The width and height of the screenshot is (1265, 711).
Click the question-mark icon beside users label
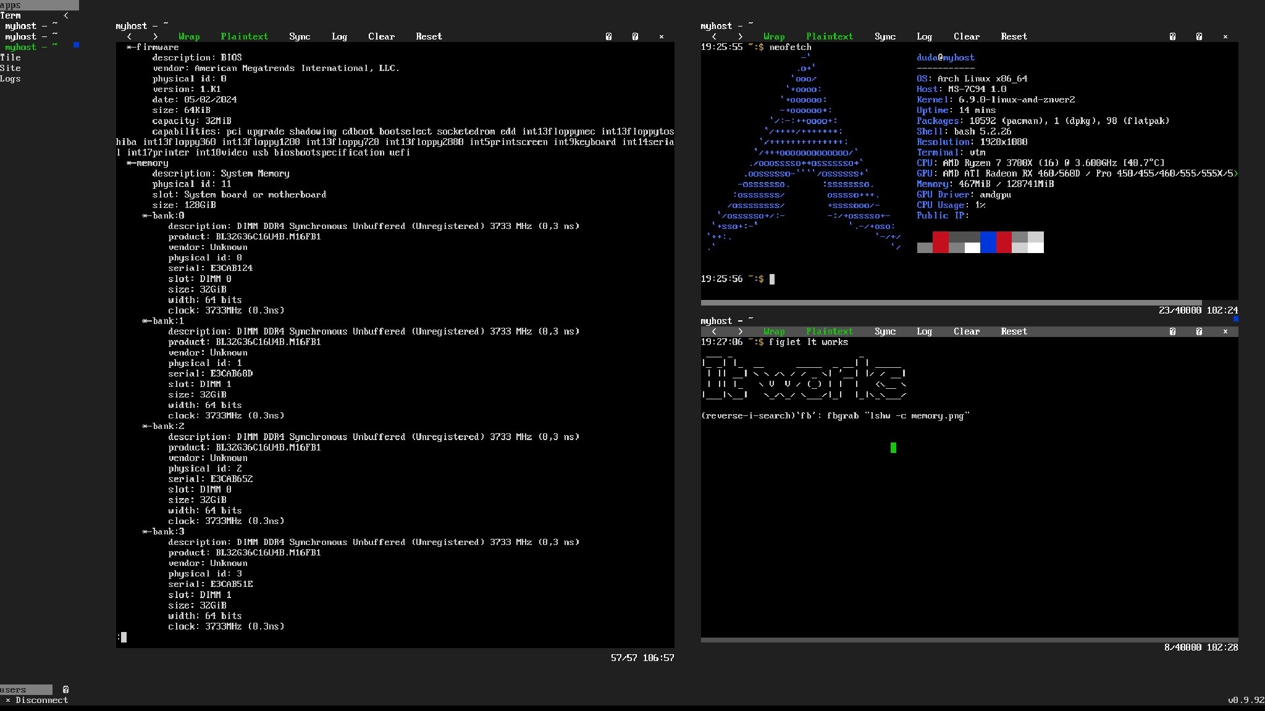point(65,689)
